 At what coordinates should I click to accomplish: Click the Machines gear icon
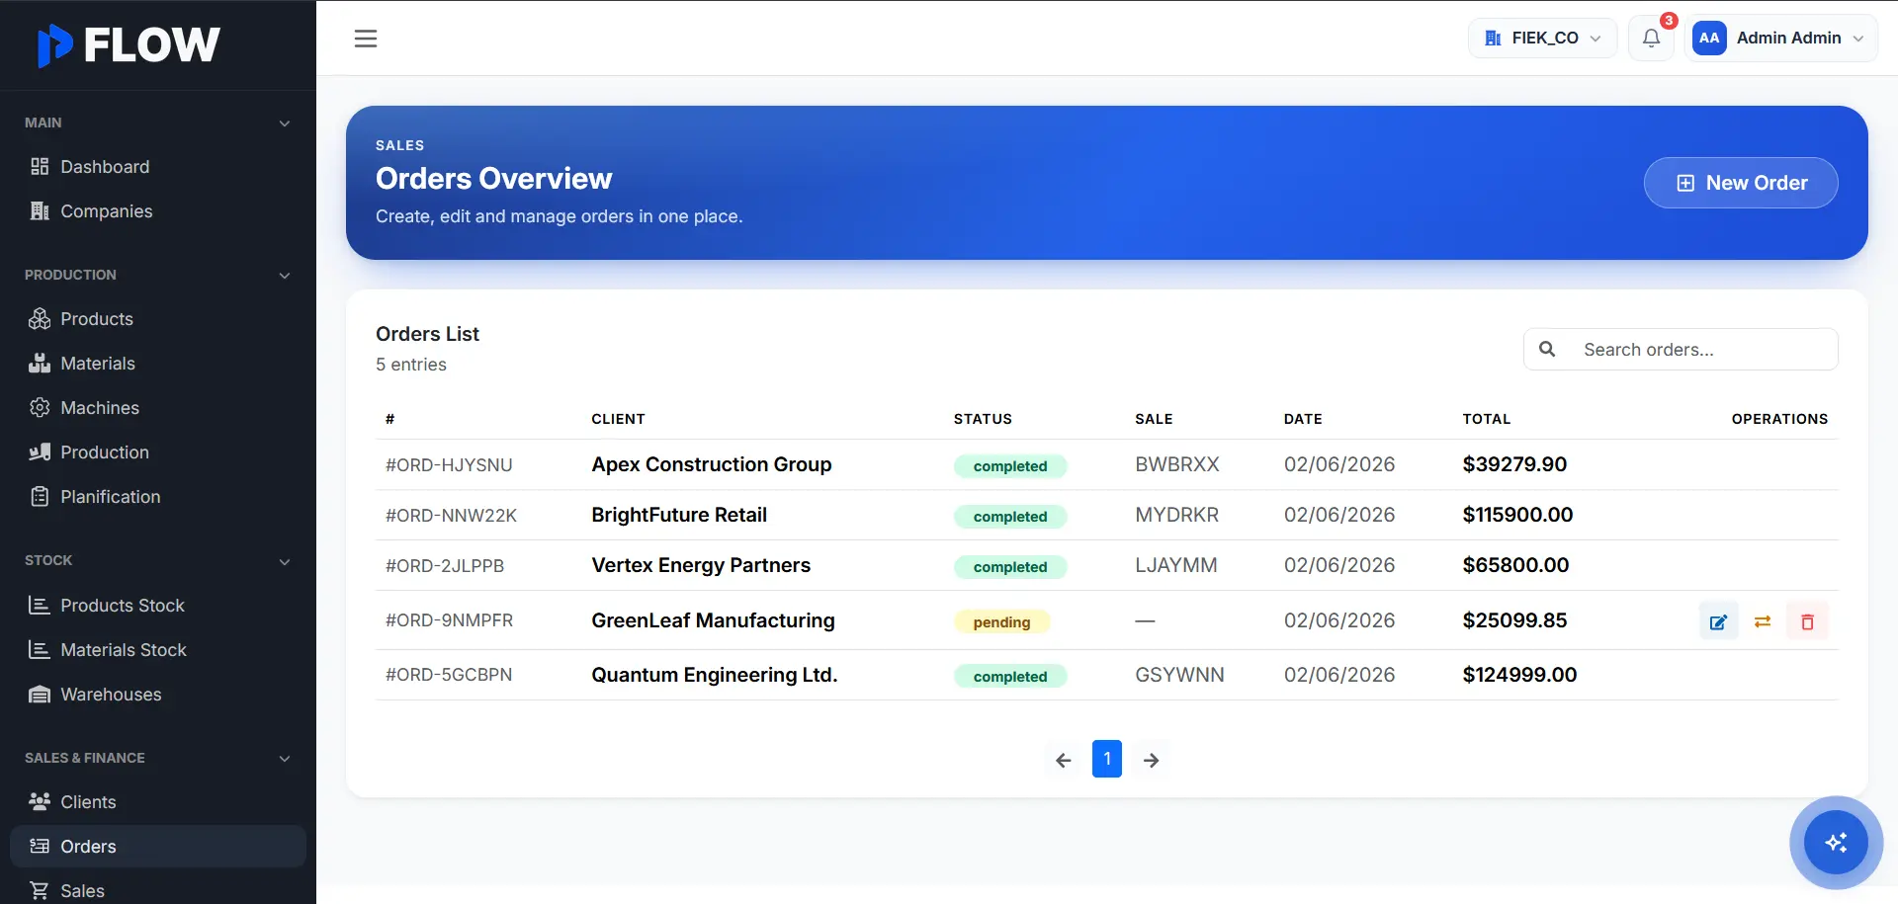[x=40, y=407]
